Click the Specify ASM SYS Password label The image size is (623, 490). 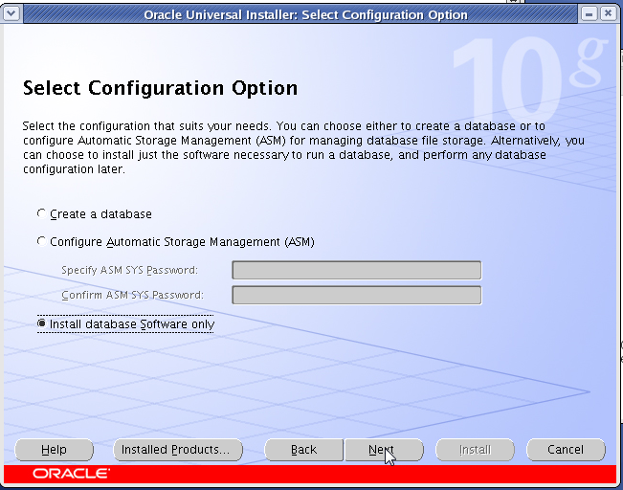tap(129, 270)
